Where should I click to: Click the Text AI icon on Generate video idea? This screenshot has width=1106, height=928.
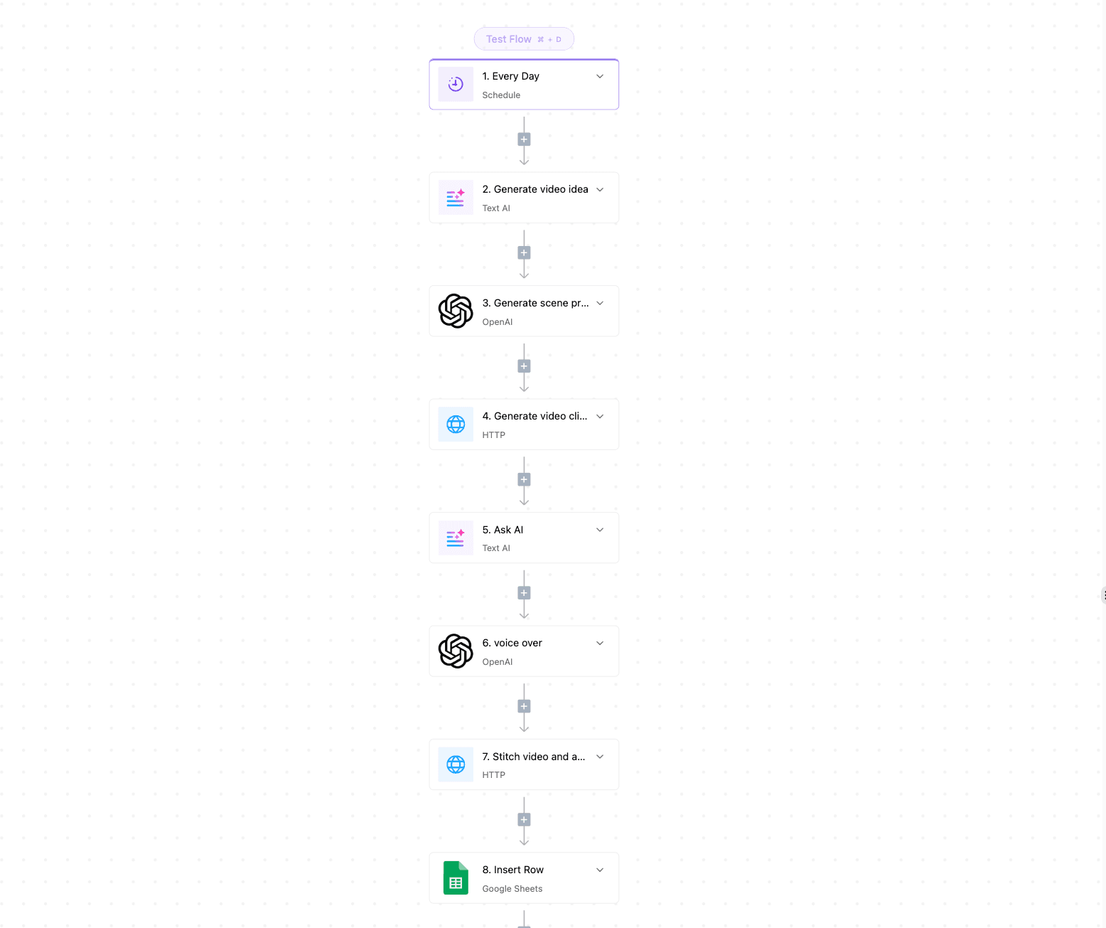tap(456, 198)
